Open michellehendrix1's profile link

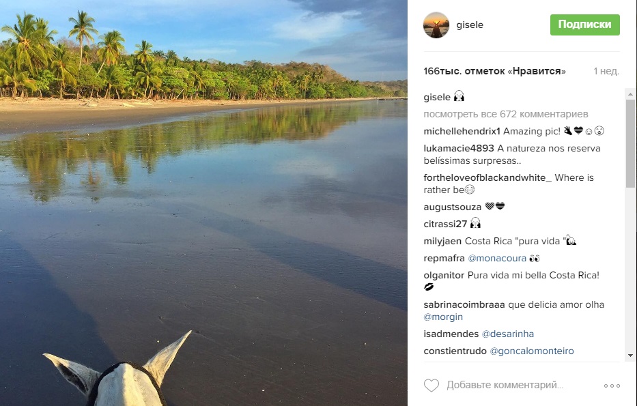[462, 131]
